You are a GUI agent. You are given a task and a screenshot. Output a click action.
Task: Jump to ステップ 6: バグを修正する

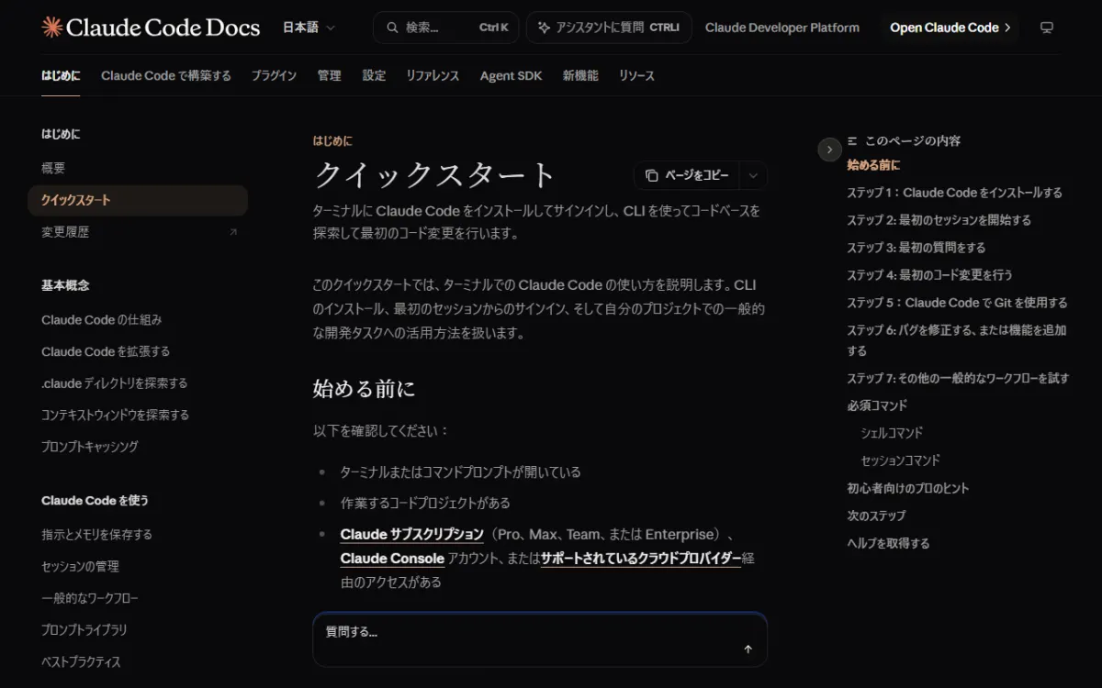click(956, 340)
